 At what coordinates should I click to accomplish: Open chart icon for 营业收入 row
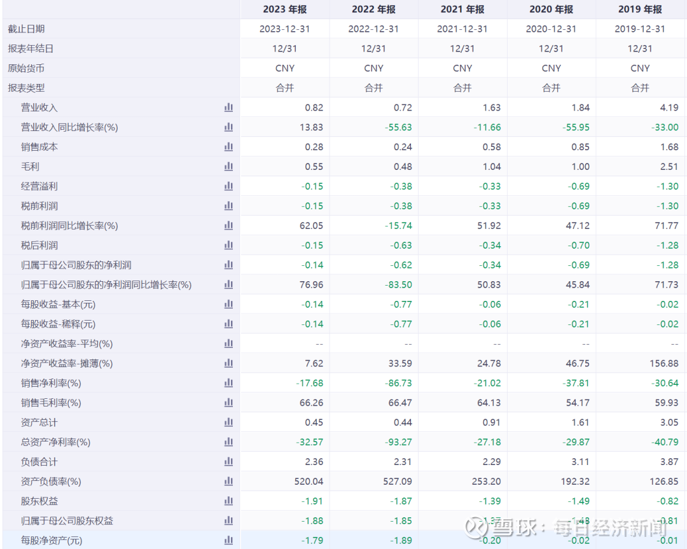tap(229, 108)
